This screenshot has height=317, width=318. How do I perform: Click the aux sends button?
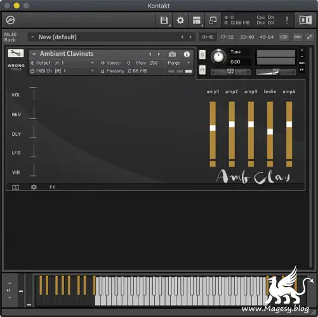(302, 63)
